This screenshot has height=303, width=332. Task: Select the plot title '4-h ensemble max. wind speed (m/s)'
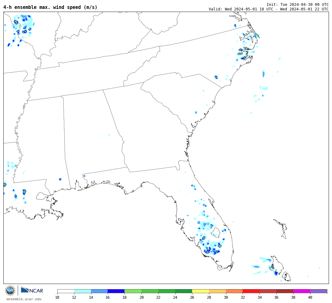(x=50, y=7)
